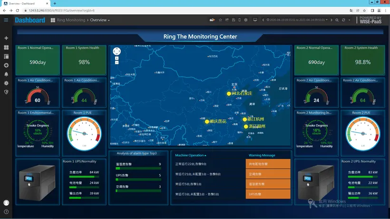Click the mobile device view icon
Image resolution: width=390 pixels, height=219 pixels.
coord(239,20)
